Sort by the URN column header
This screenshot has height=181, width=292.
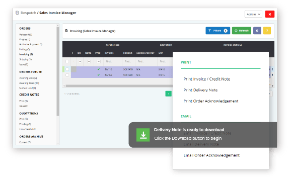161,53
